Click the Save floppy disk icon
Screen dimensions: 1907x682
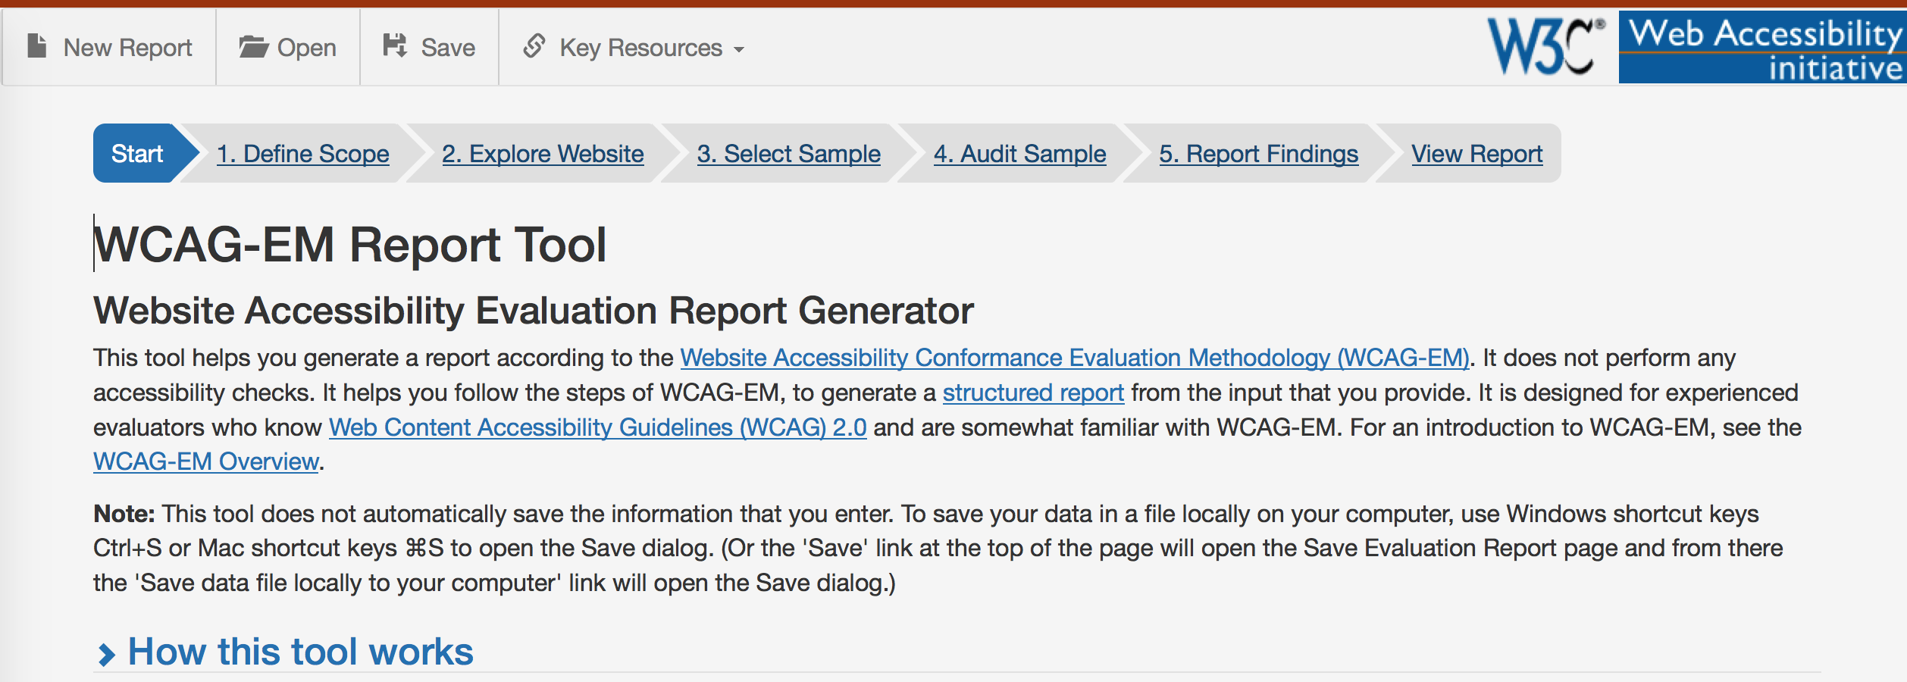click(x=395, y=46)
